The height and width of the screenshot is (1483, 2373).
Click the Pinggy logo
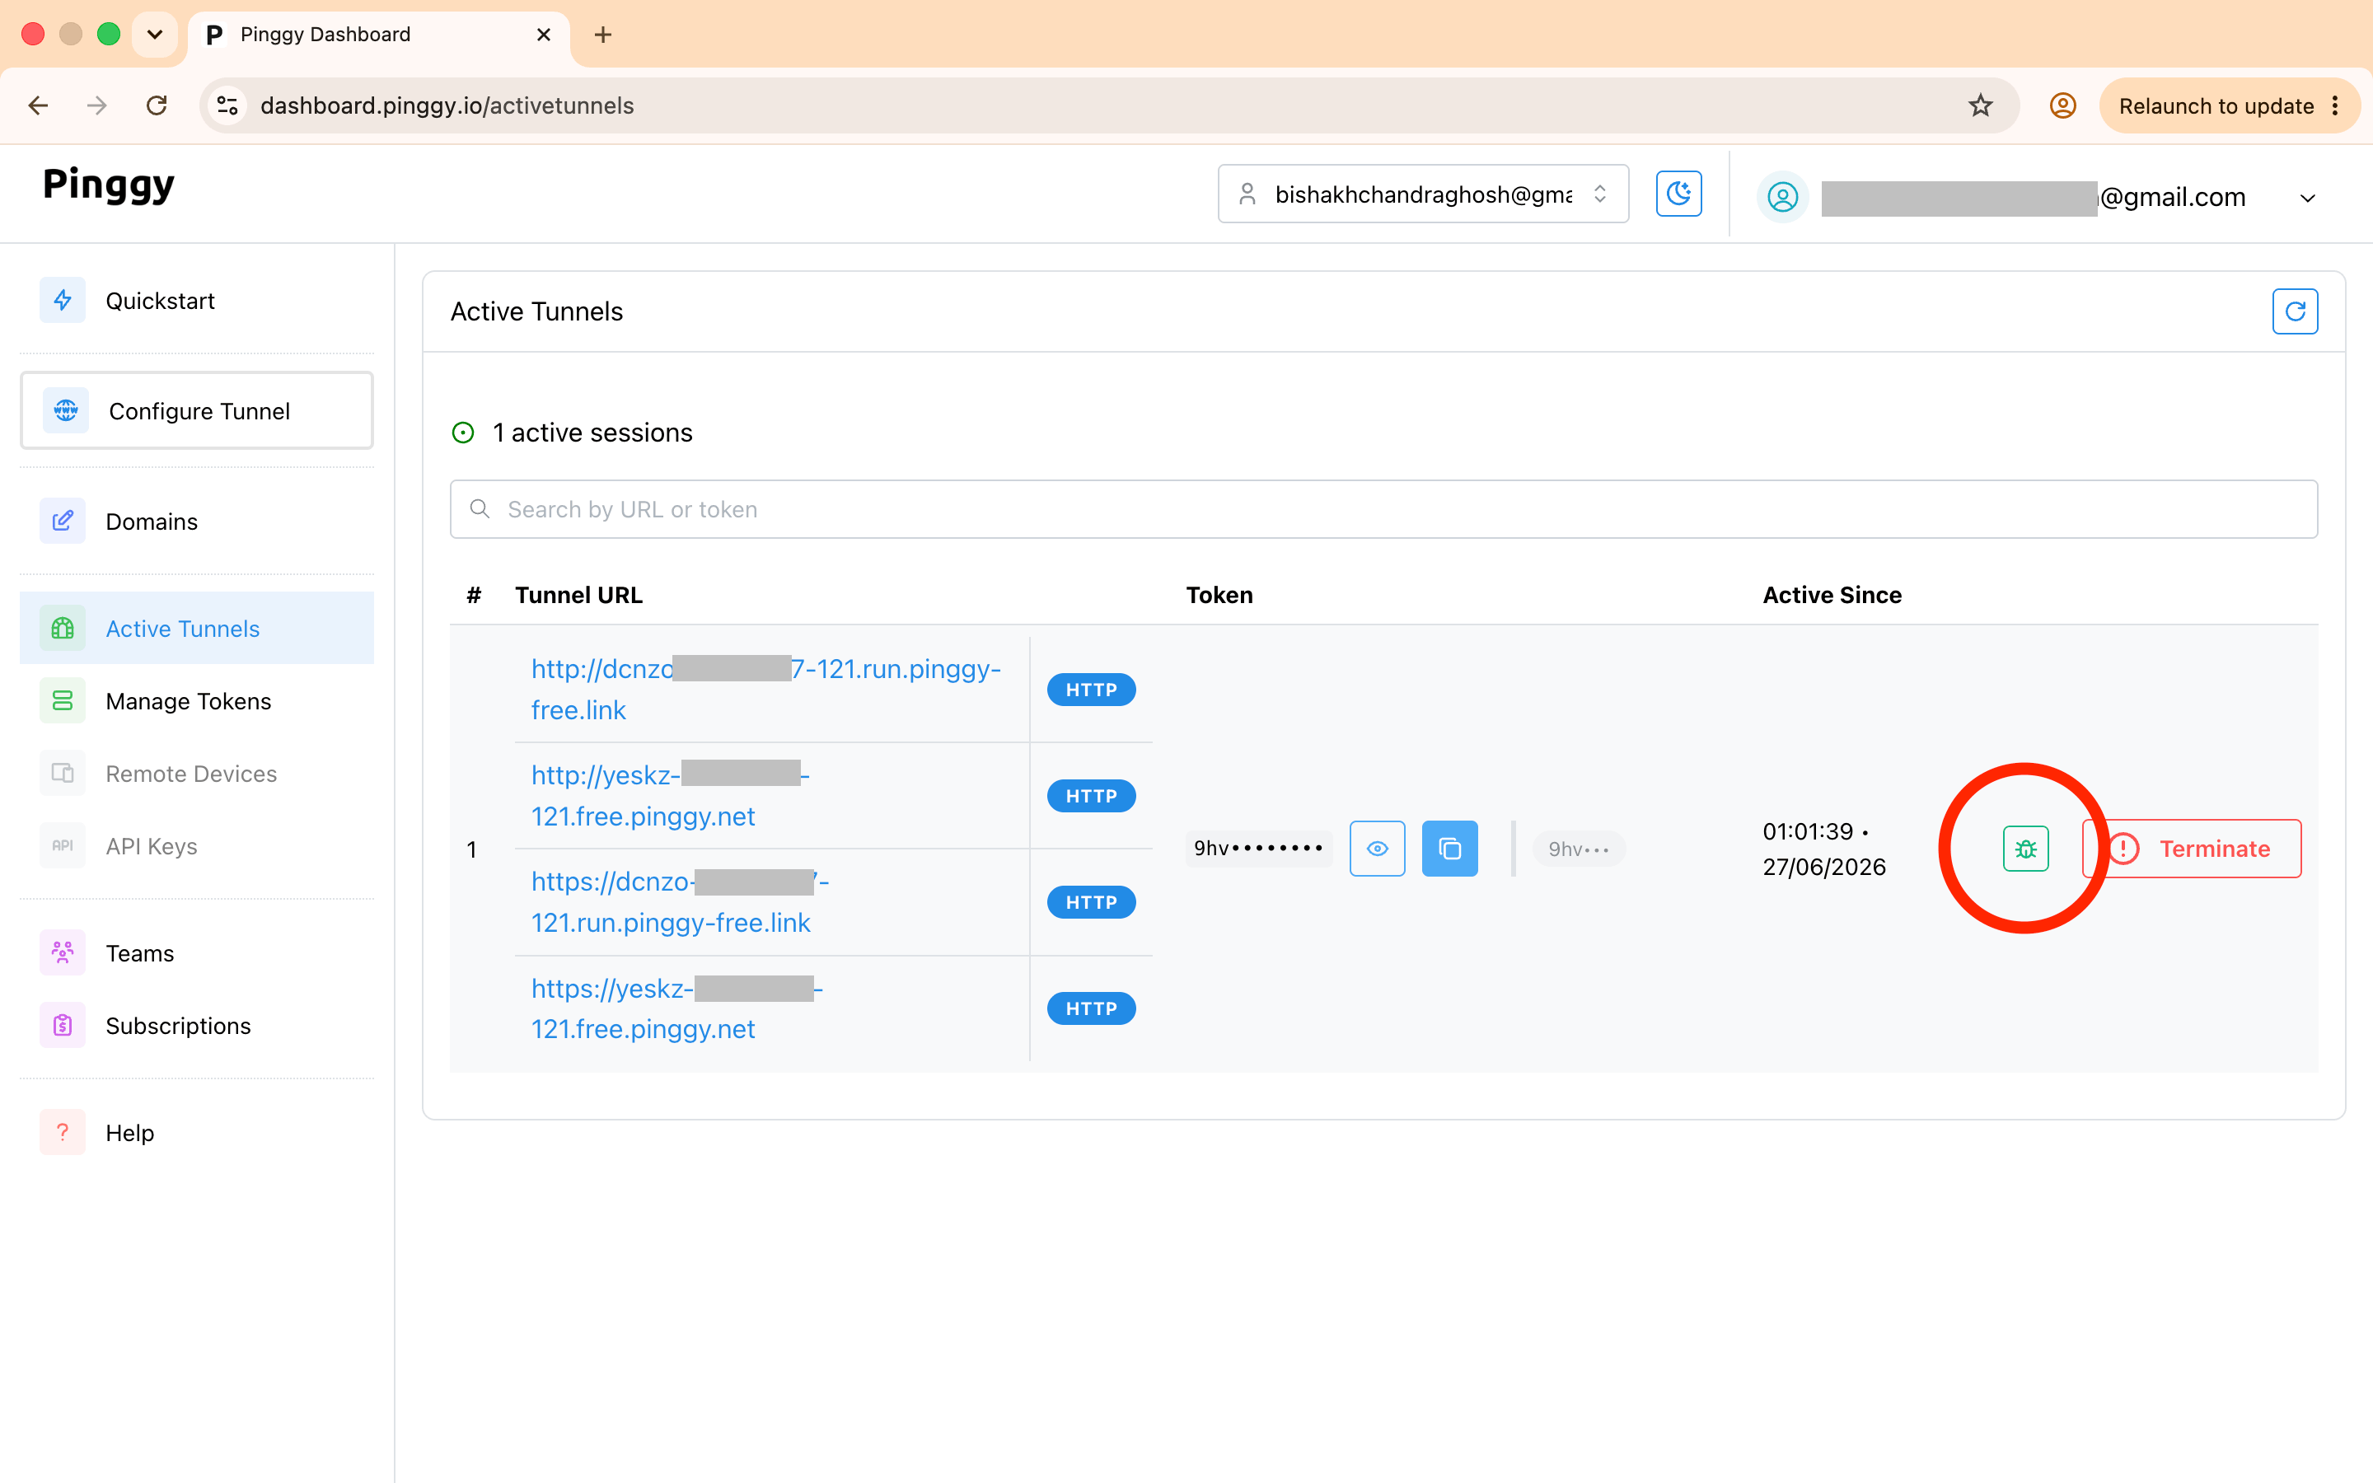point(109,185)
